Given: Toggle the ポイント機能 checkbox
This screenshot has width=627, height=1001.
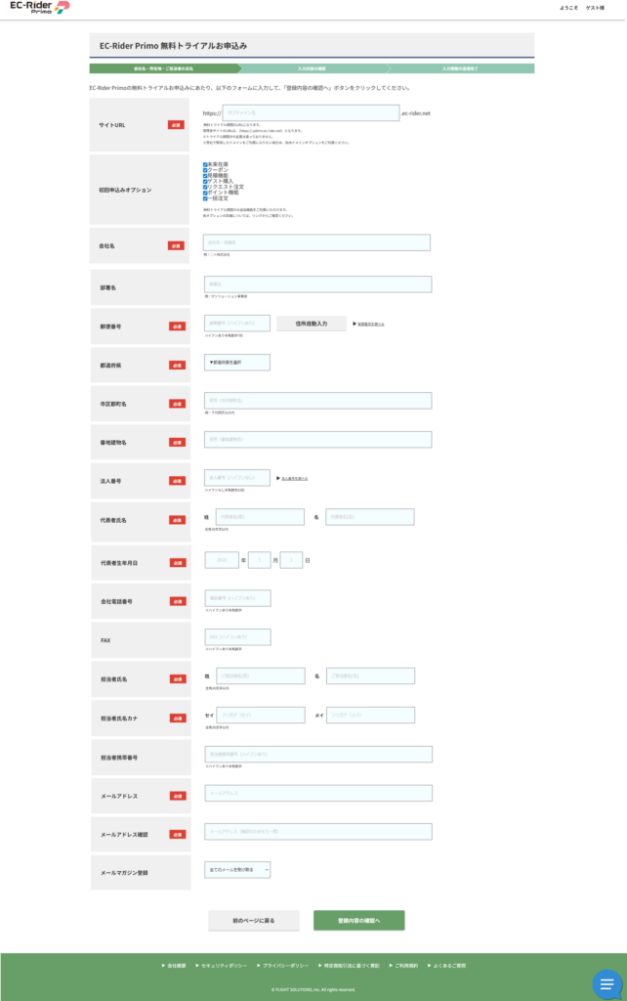Looking at the screenshot, I should (x=205, y=193).
